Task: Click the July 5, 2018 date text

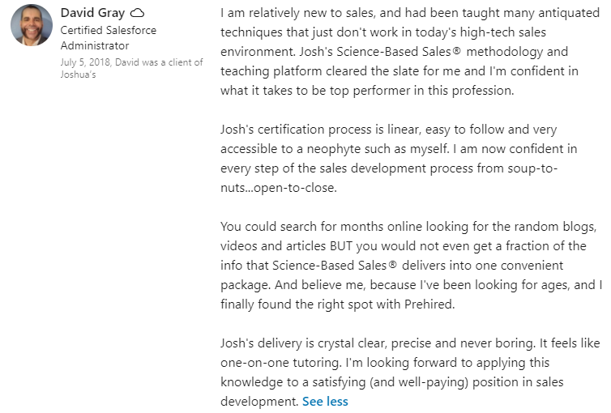Action: (88, 62)
